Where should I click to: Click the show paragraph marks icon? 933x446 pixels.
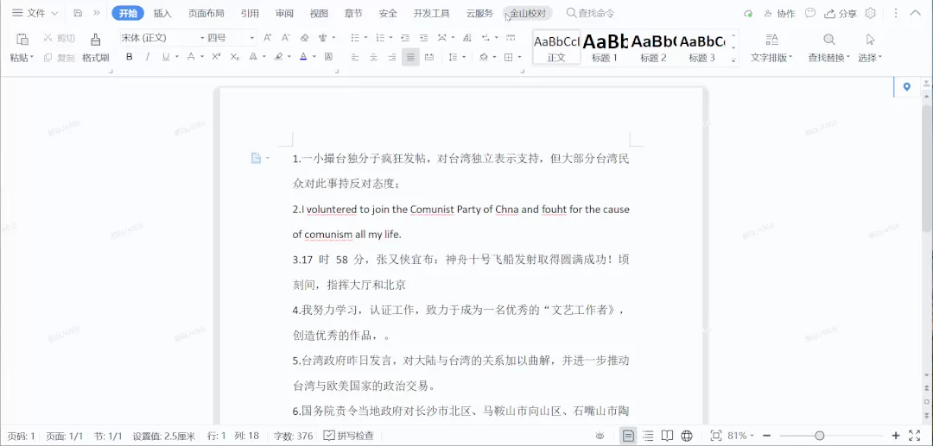(486, 38)
